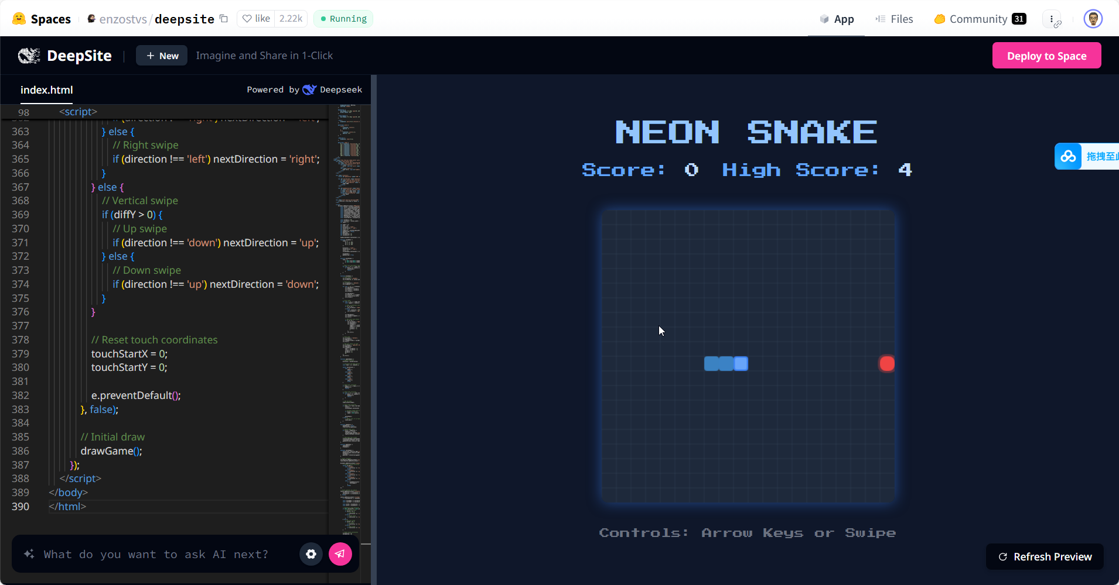Click the blue snake in game canvas
Screen dimensions: 1119x585
coord(726,363)
